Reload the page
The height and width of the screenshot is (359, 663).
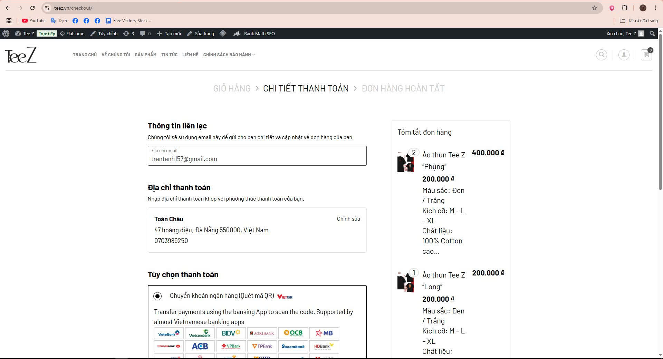point(32,8)
